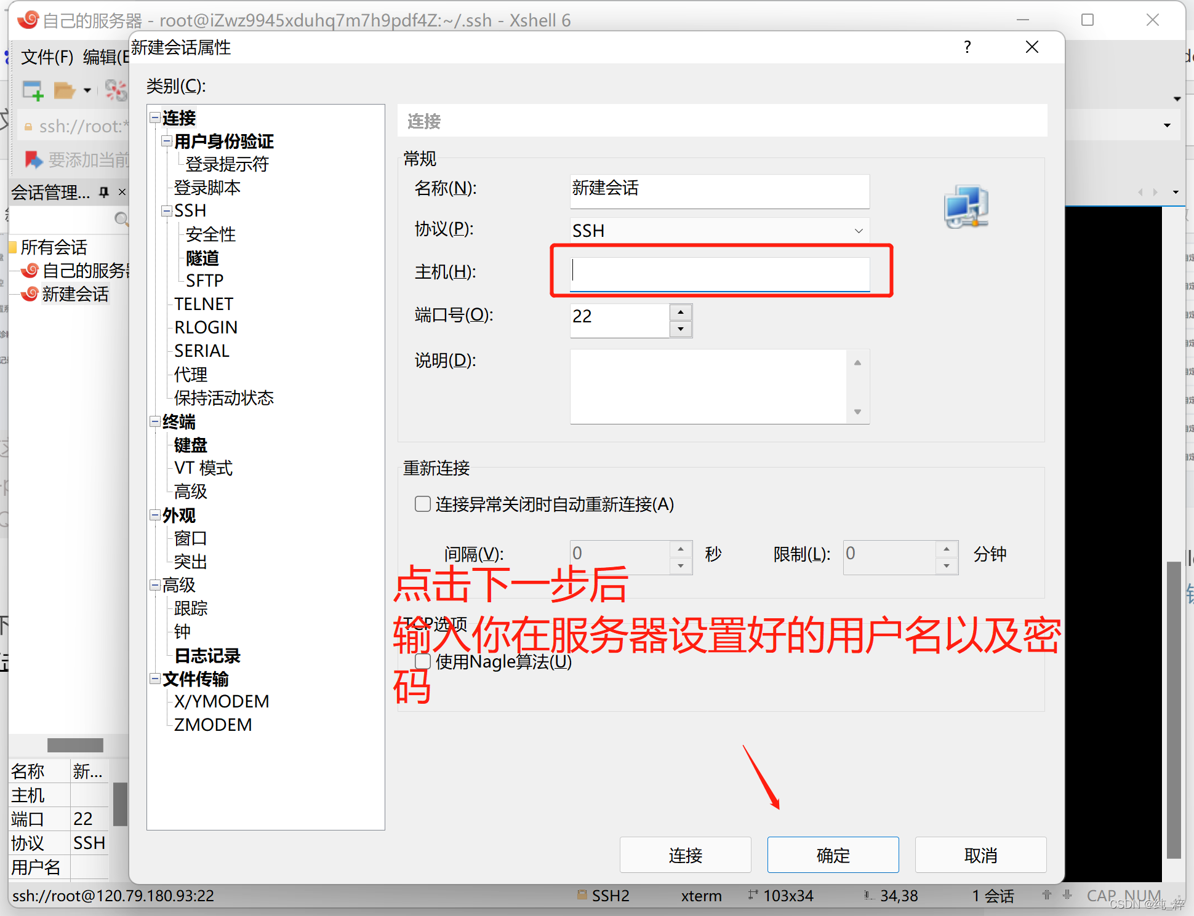Viewport: 1194px width, 916px height.
Task: Select 钟 in category tree
Action: click(182, 632)
